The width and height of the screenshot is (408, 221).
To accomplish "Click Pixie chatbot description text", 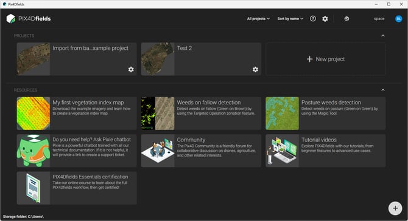I will (x=91, y=150).
